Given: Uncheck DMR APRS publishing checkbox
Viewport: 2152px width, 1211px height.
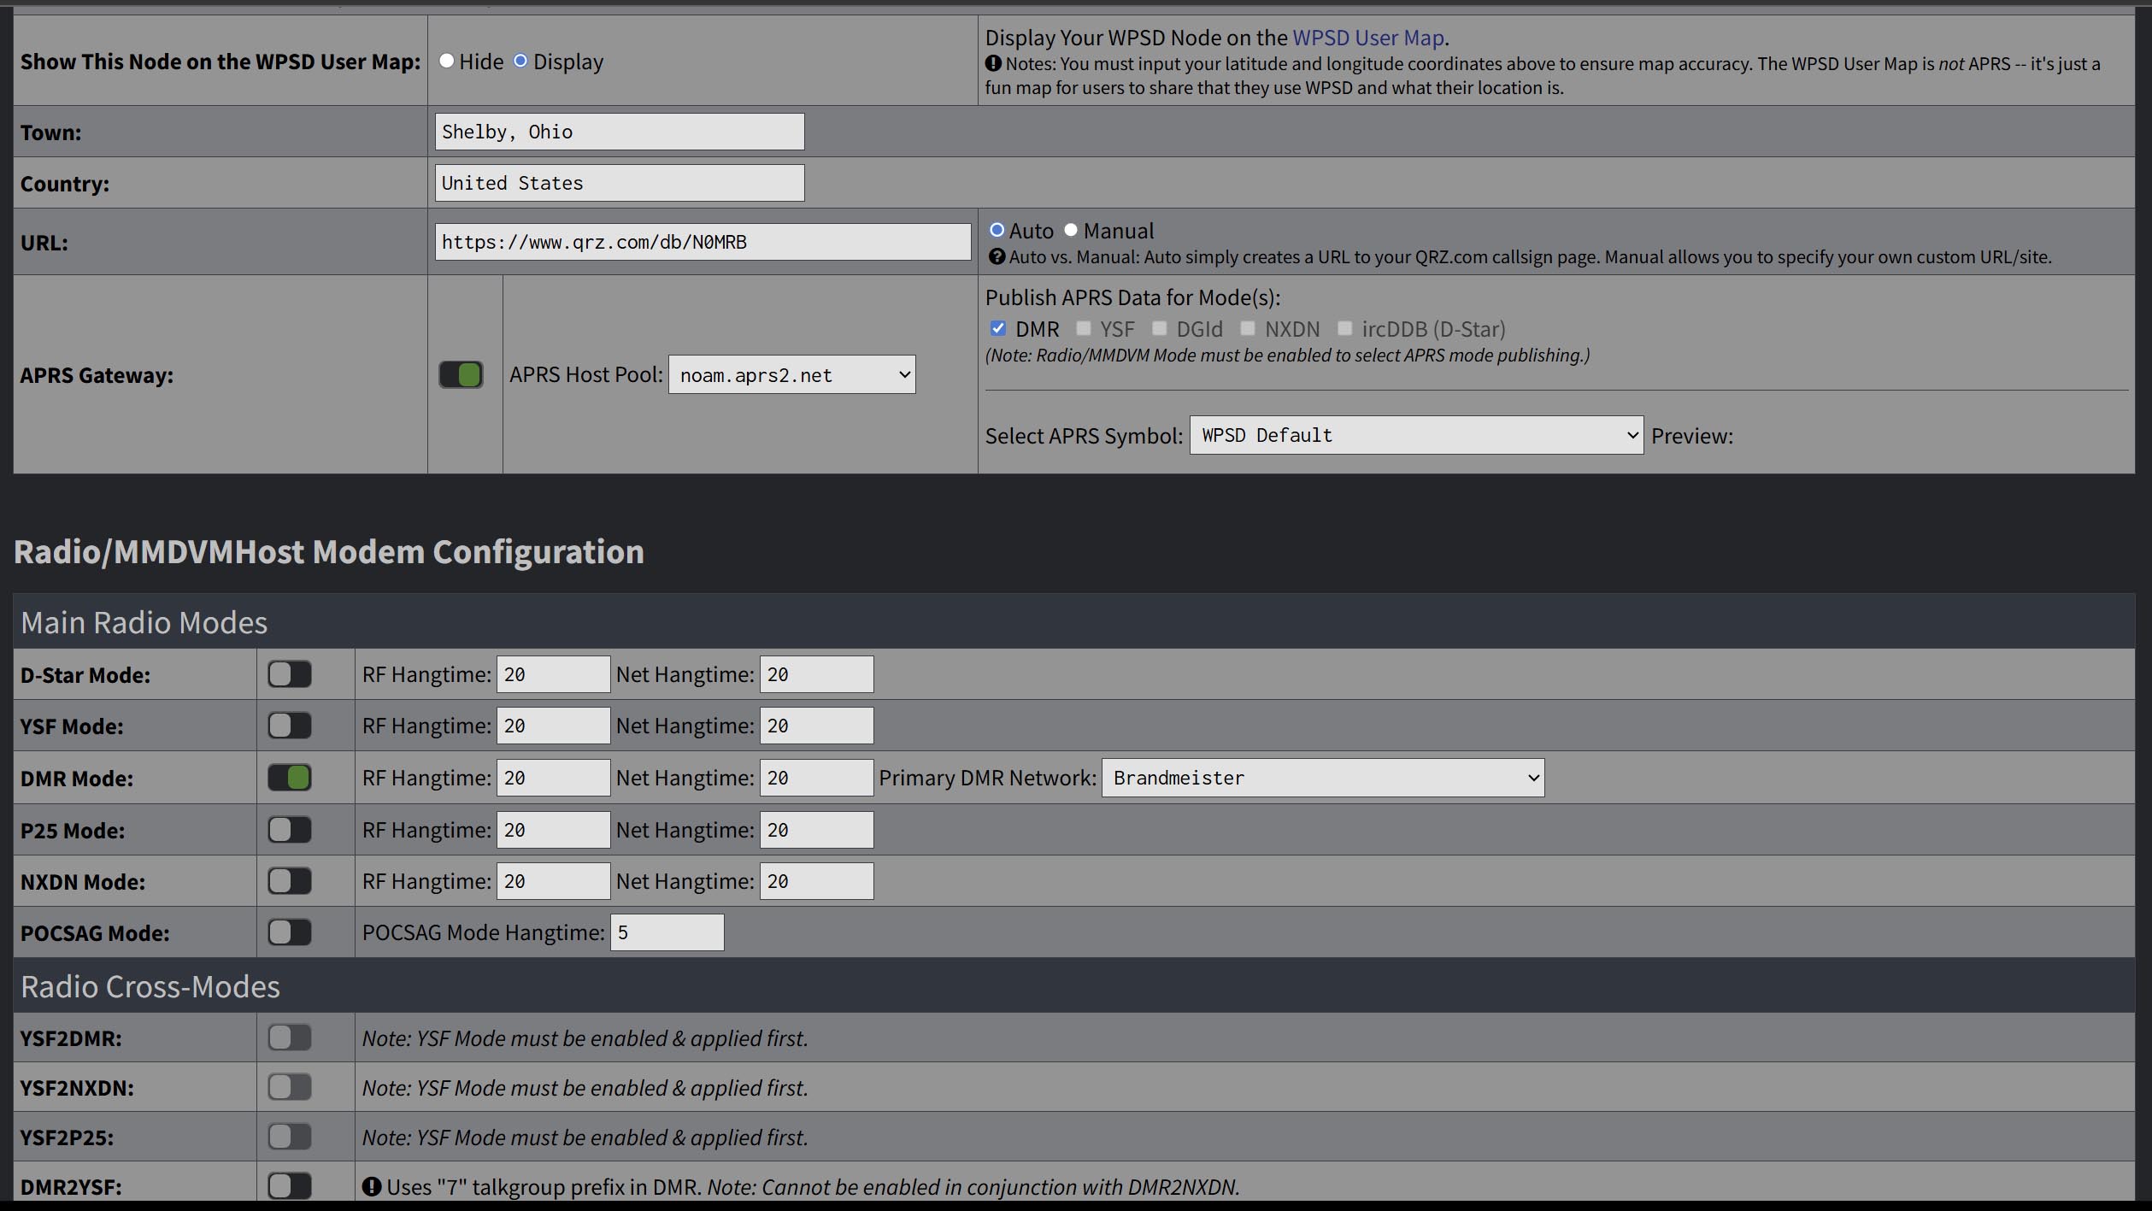Looking at the screenshot, I should pyautogui.click(x=997, y=328).
